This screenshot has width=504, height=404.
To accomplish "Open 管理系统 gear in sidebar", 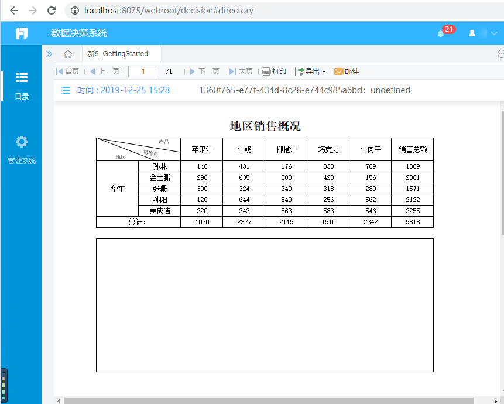I will 22,150.
